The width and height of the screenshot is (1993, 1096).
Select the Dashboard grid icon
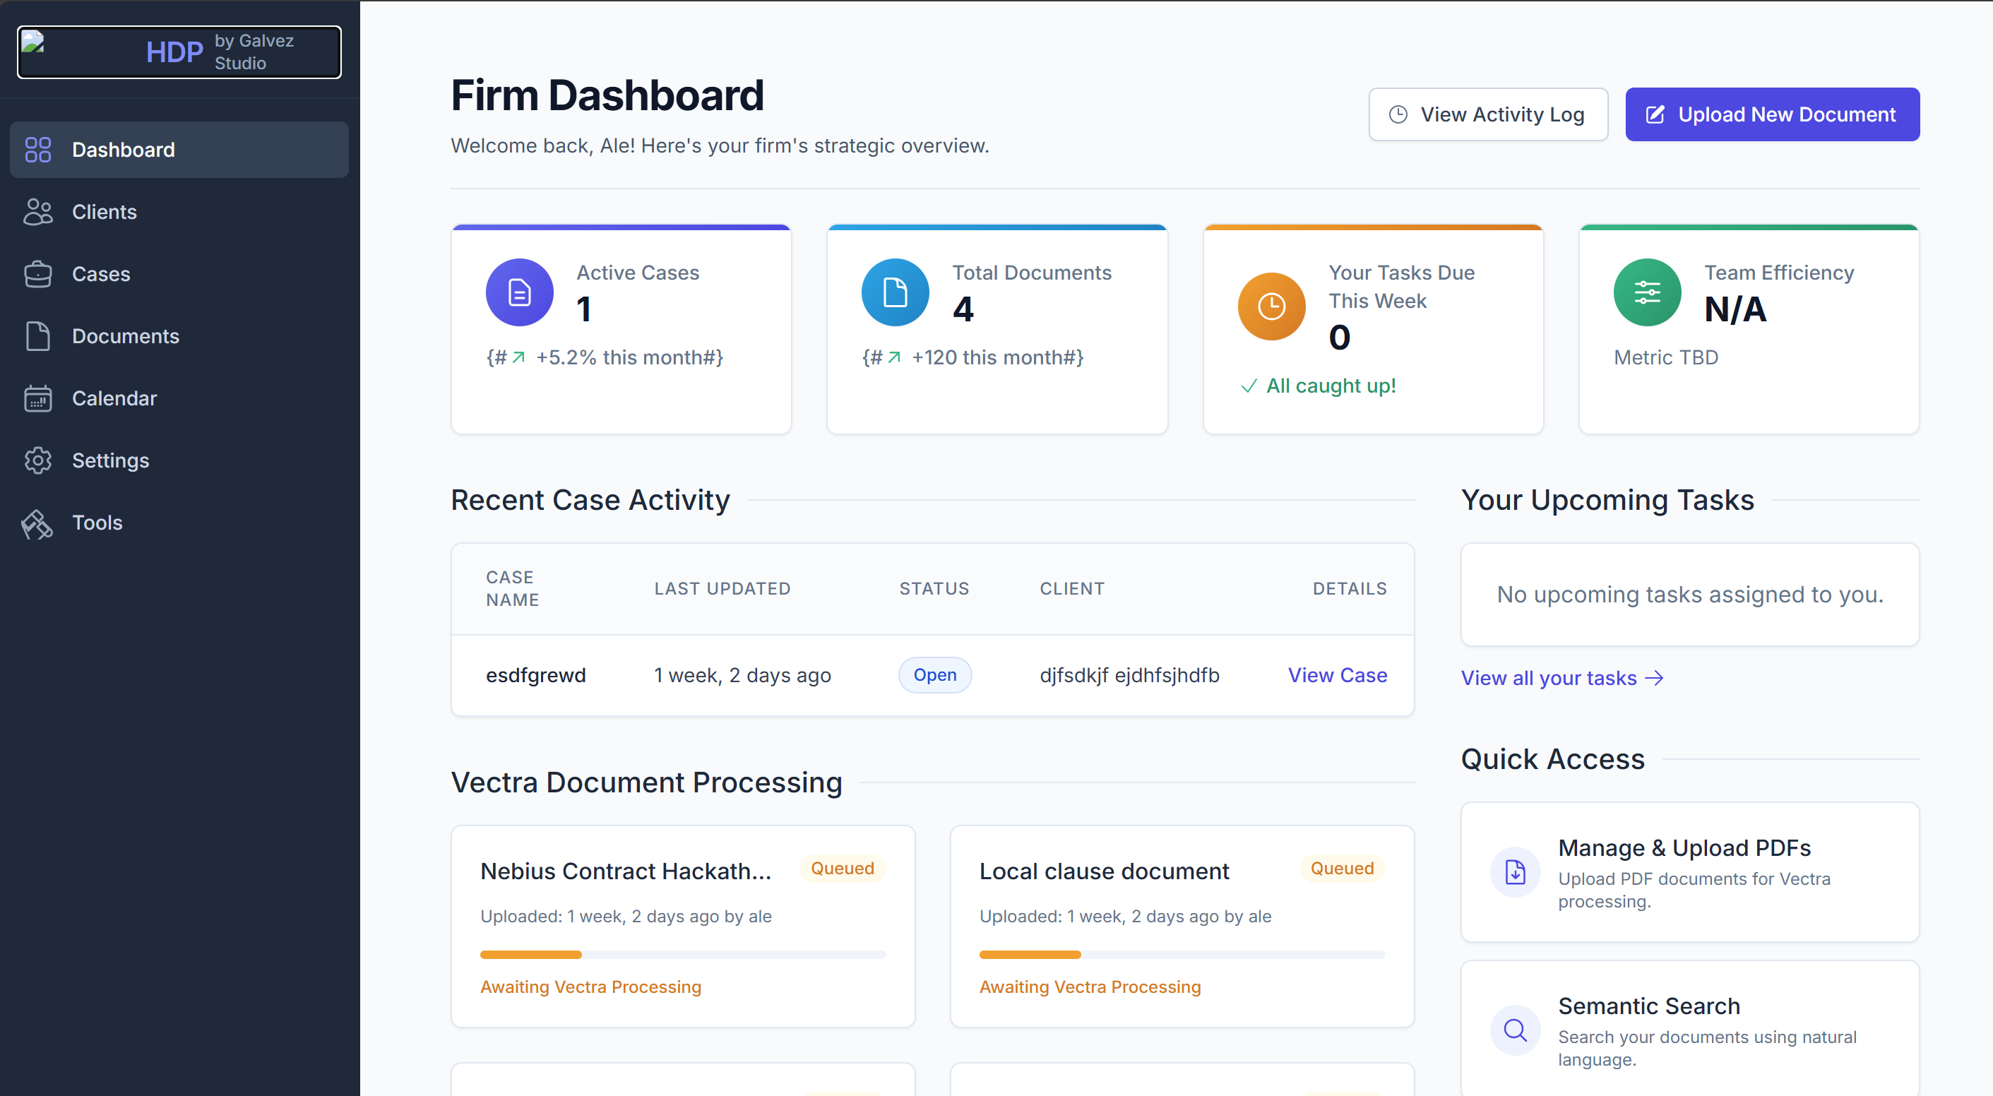(38, 149)
